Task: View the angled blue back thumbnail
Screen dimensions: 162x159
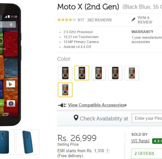Action: tap(27, 142)
